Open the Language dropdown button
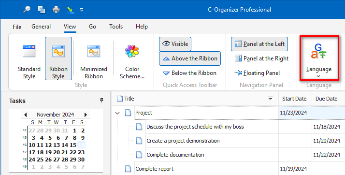This screenshot has width=345, height=175. point(319,58)
